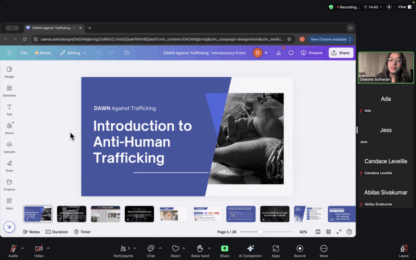Click the Present button
This screenshot has width=416, height=260.
click(x=312, y=53)
